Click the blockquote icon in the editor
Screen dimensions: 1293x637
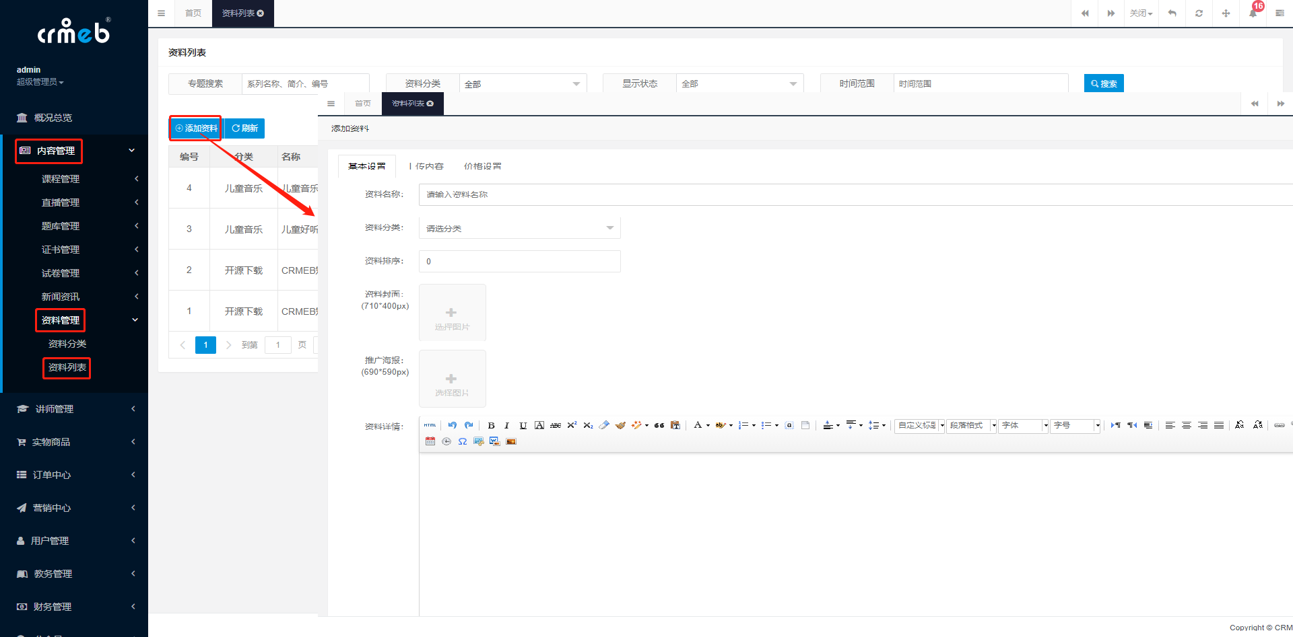pos(659,425)
